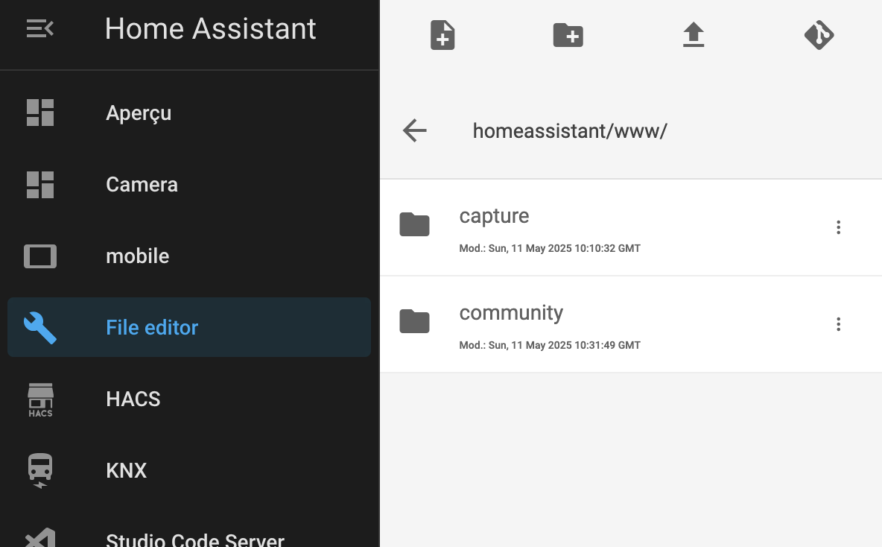The image size is (882, 547).
Task: Open the Git operations icon
Action: (x=819, y=35)
